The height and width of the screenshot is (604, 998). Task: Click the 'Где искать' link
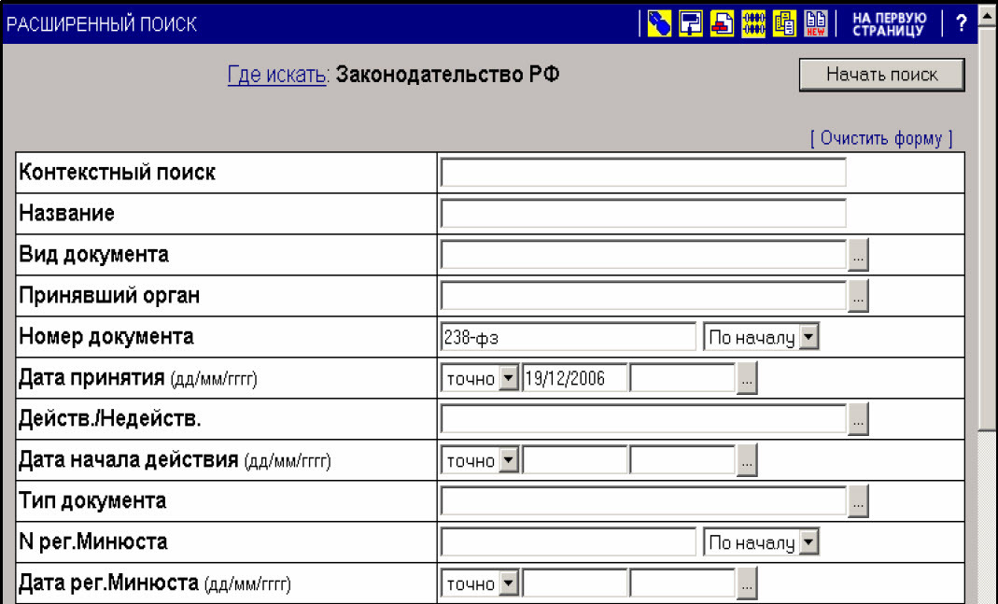tap(272, 74)
